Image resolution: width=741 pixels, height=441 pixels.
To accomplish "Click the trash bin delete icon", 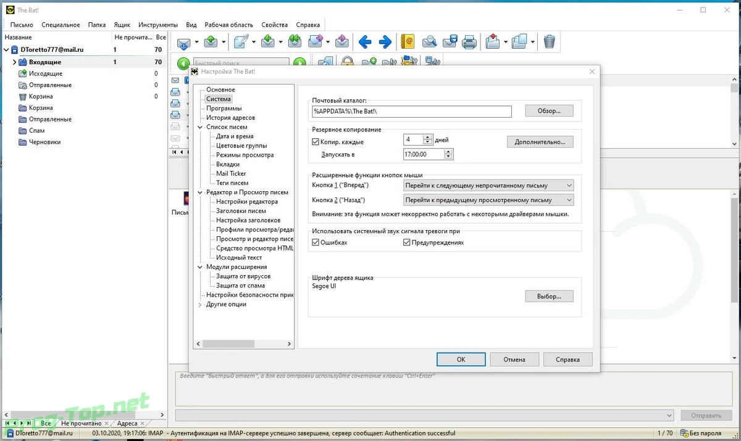I will 549,43.
